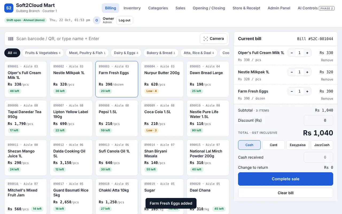The image size is (342, 214).
Task: Click the Cash received field
Action: tap(318, 157)
